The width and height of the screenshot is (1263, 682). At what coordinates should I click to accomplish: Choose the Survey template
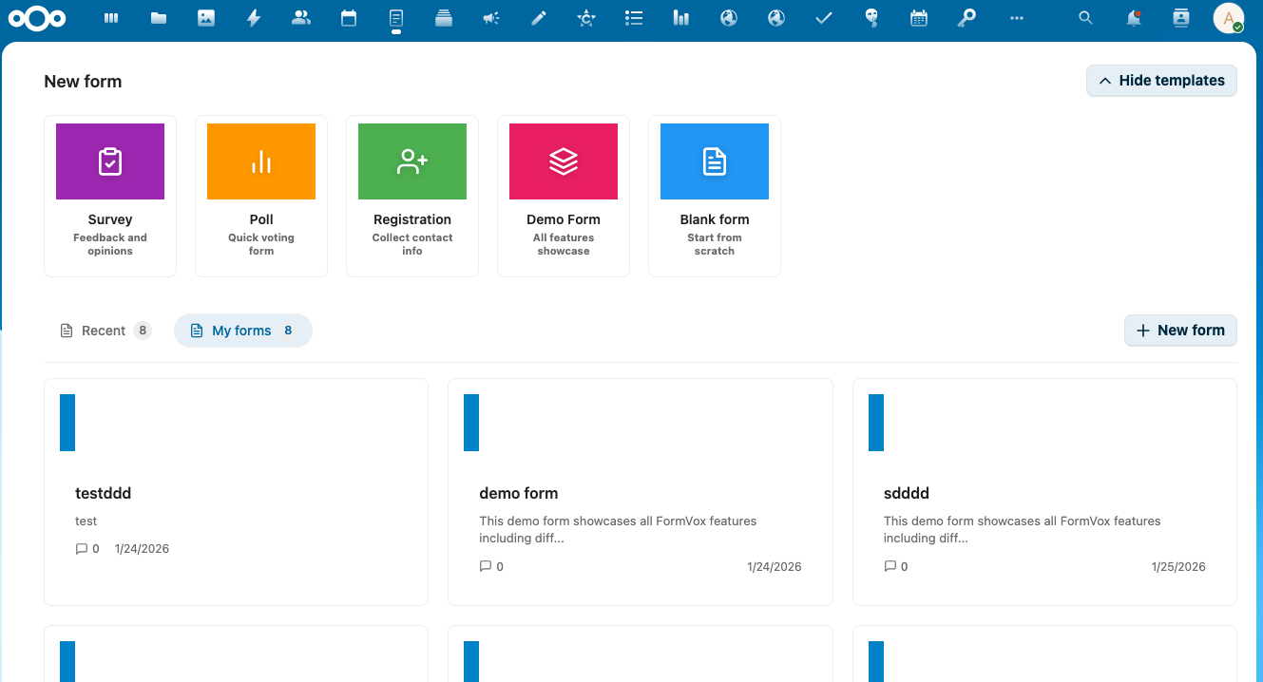pyautogui.click(x=110, y=196)
